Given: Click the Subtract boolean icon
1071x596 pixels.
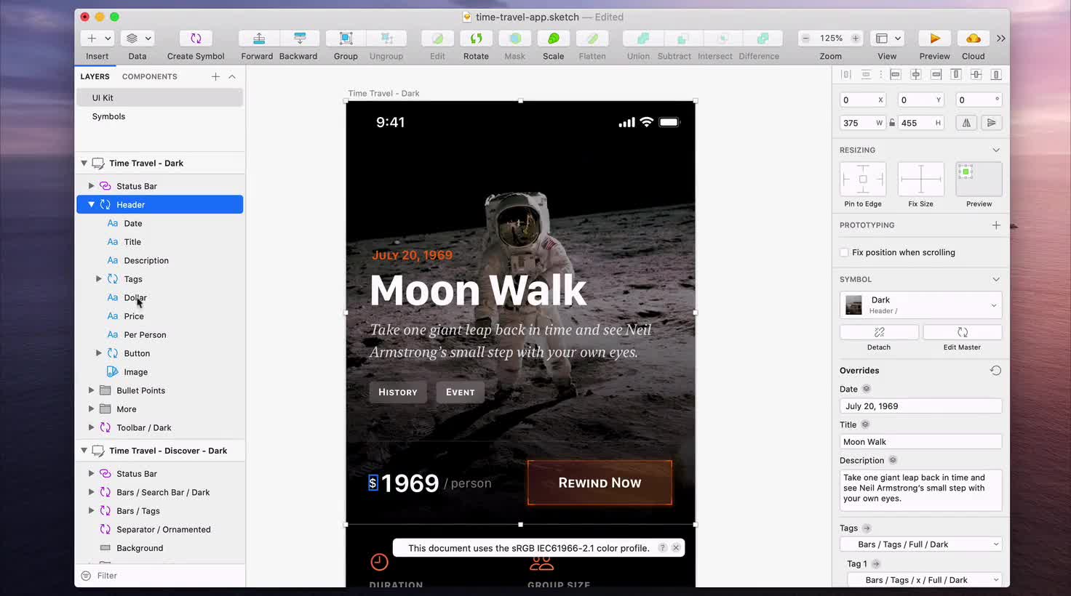Looking at the screenshot, I should coord(682,39).
